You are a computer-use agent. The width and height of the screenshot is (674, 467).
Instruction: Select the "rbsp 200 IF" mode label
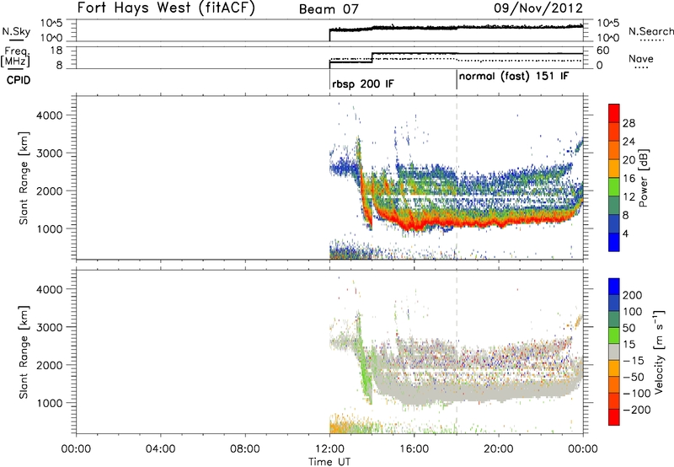coord(362,83)
